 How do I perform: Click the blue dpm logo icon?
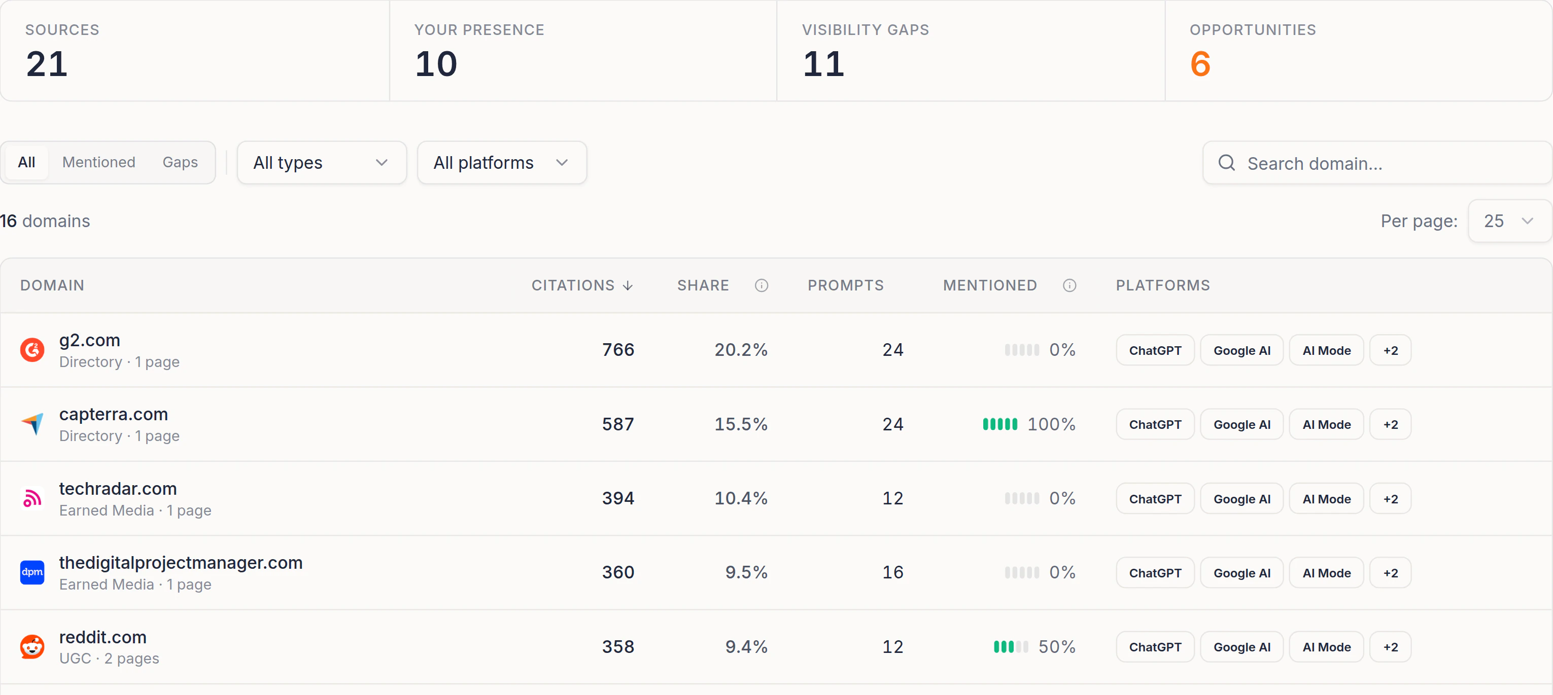(32, 572)
